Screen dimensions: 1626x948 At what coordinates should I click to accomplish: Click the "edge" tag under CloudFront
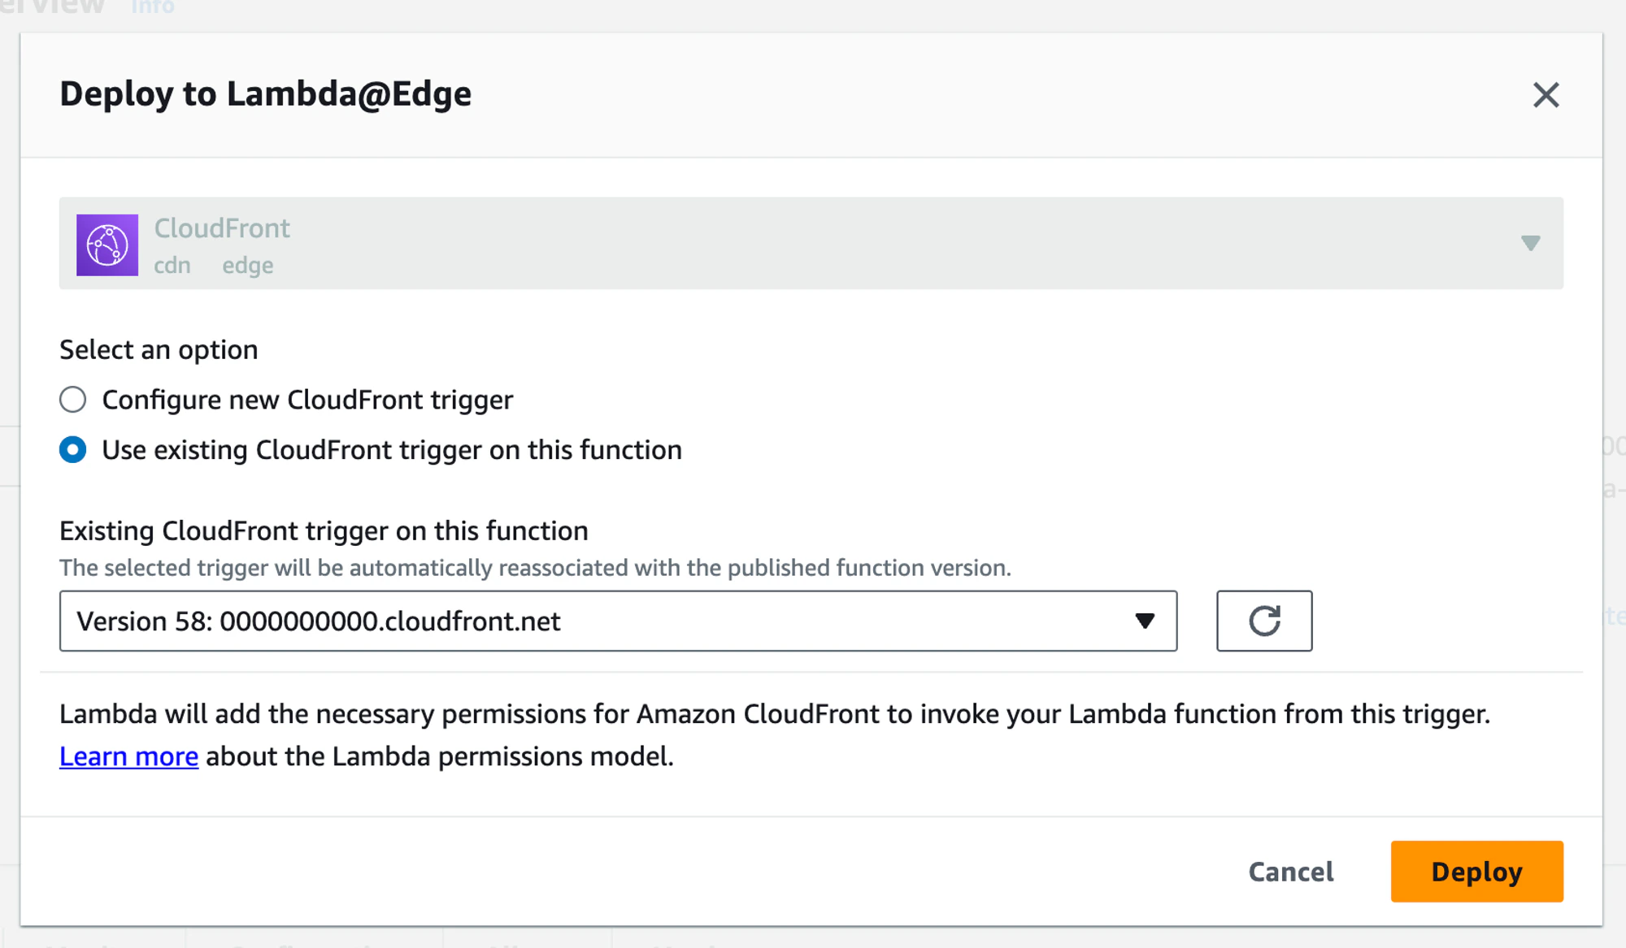point(248,266)
